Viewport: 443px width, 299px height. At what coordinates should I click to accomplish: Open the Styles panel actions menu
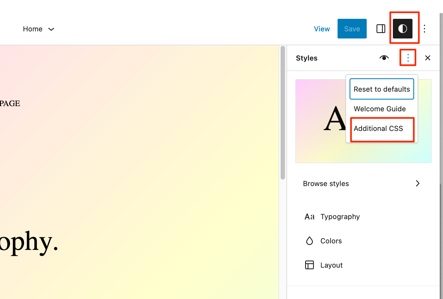408,58
